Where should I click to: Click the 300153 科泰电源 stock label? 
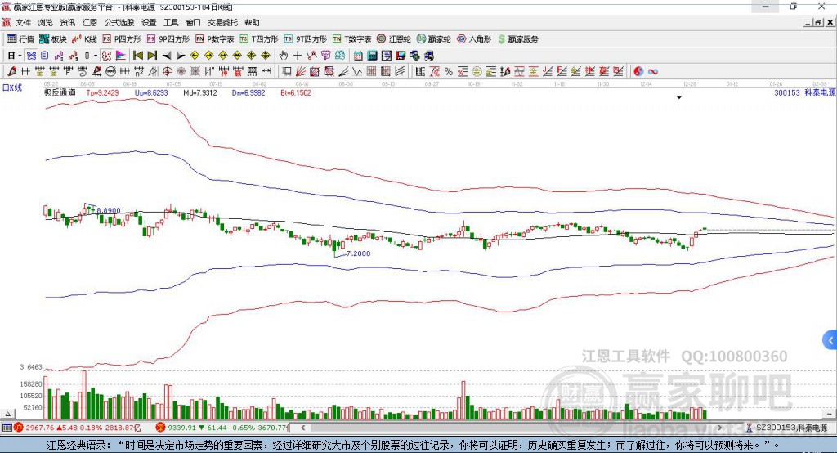coord(805,92)
